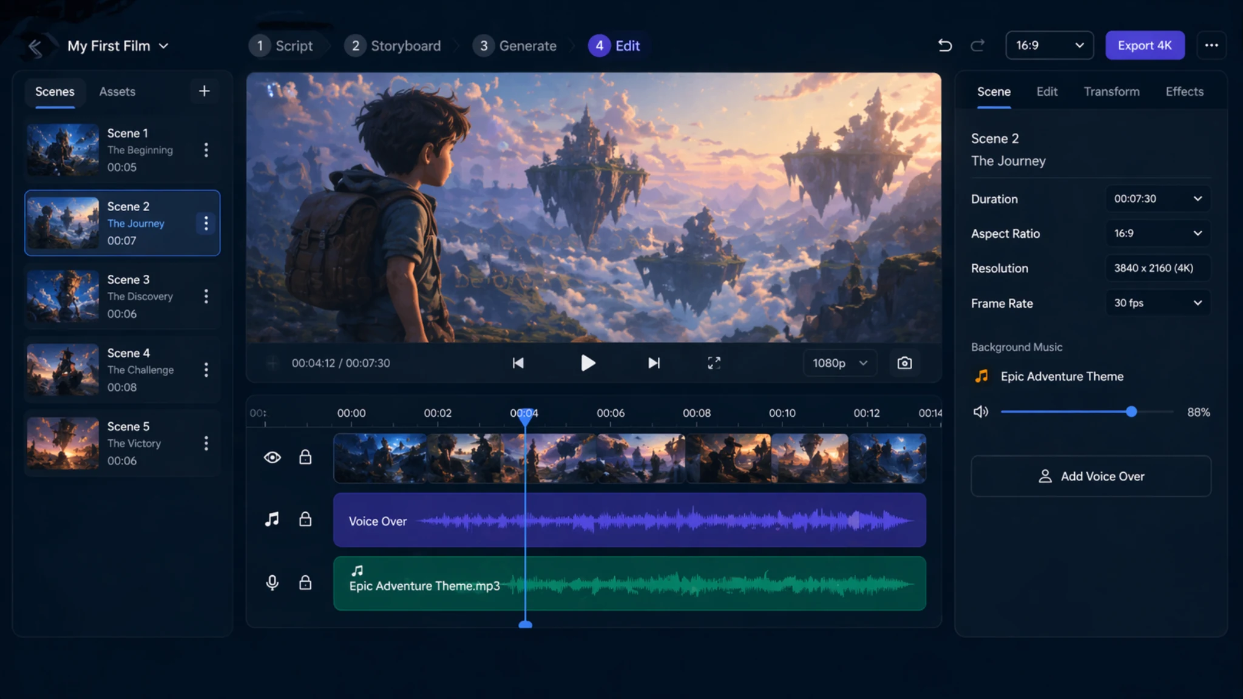Adjust the background music volume slider handle
The image size is (1243, 699).
pos(1131,412)
